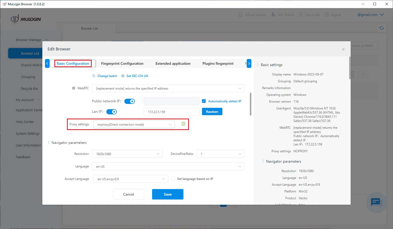Click the NOPROXY summary value

coord(300,151)
